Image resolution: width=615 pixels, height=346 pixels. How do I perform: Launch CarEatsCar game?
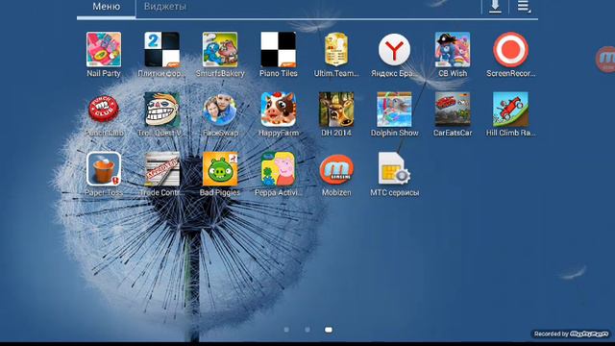pyautogui.click(x=453, y=110)
